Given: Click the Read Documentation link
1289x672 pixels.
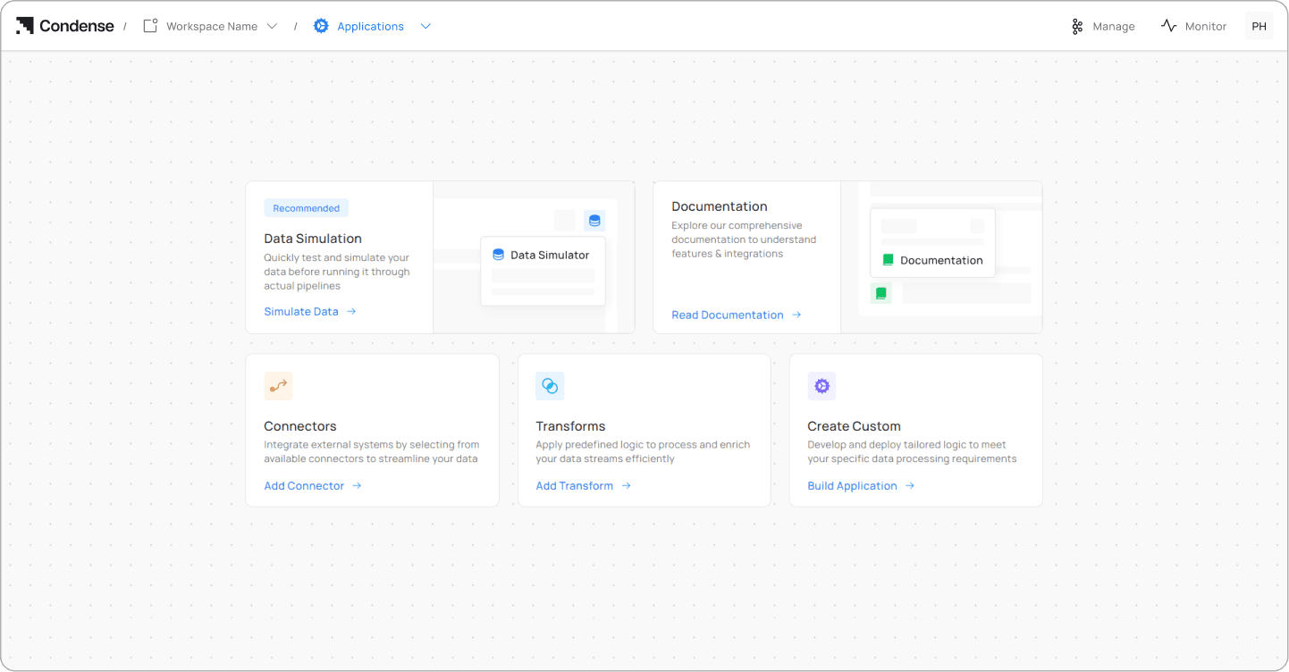Looking at the screenshot, I should pos(728,315).
